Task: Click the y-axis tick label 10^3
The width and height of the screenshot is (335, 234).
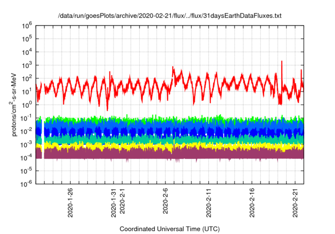Action: coord(27,65)
